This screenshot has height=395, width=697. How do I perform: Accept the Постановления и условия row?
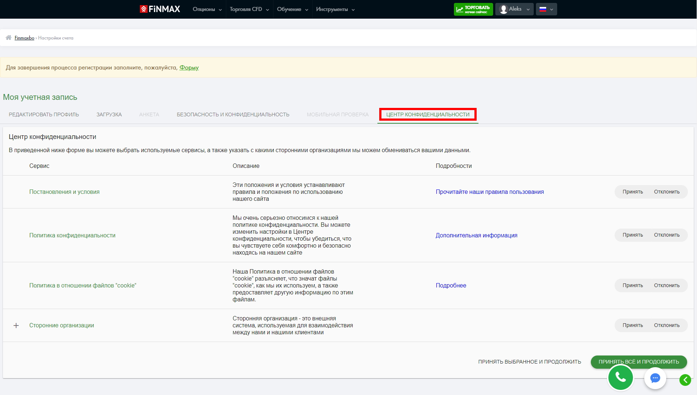point(633,192)
